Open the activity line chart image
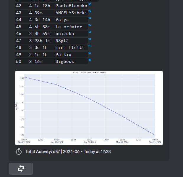This screenshot has width=183, height=177. [x=89, y=108]
